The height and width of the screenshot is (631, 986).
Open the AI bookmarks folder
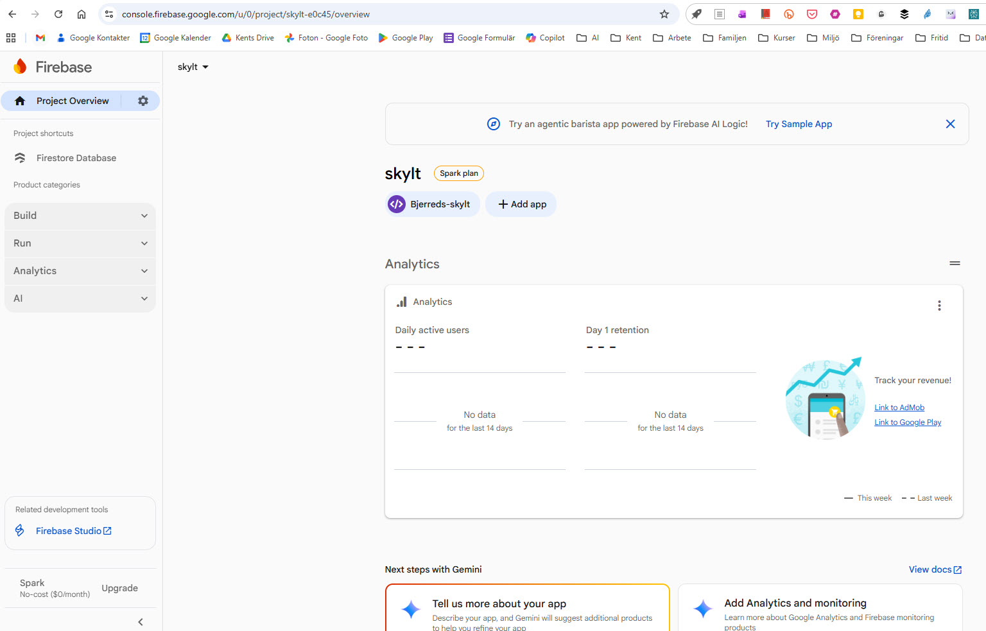pyautogui.click(x=587, y=38)
